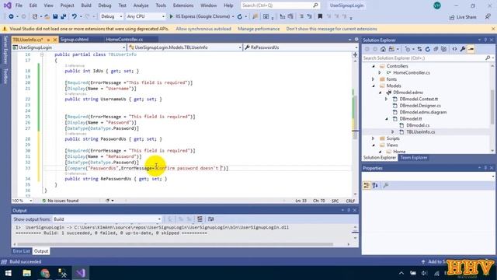Open the Any CPU platform dropdown
This screenshot has width=497, height=280.
pos(145,16)
